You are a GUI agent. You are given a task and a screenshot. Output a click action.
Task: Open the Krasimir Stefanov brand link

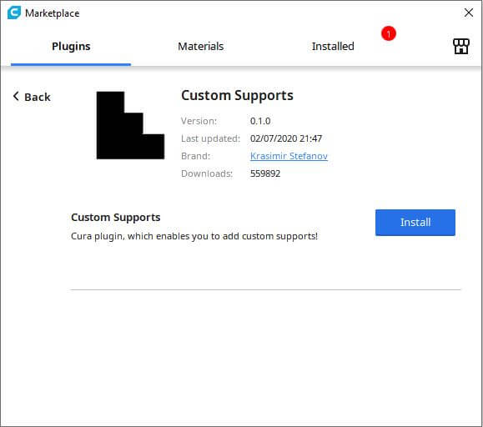(x=289, y=156)
